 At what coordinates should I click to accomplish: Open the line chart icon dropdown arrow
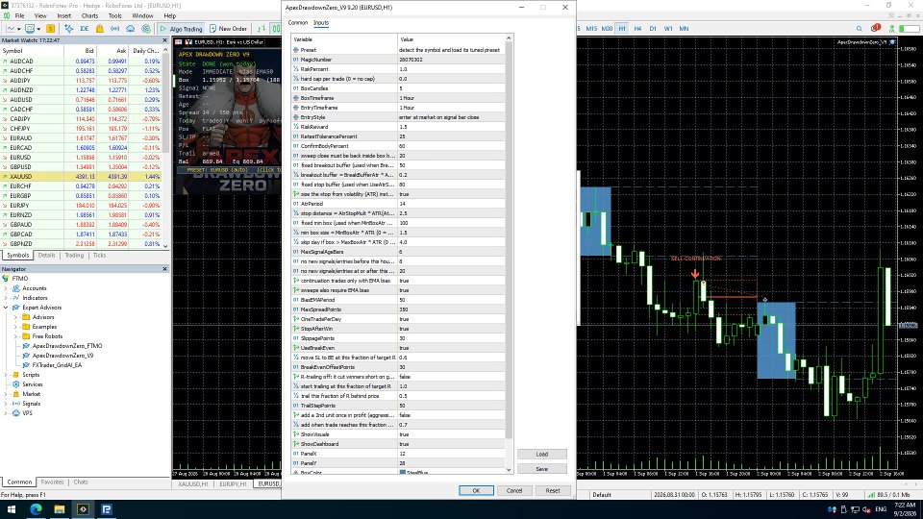point(19,29)
